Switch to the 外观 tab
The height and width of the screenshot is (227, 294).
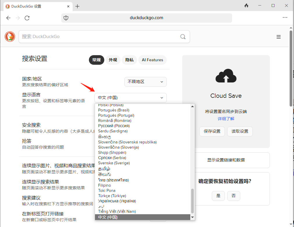pos(113,60)
